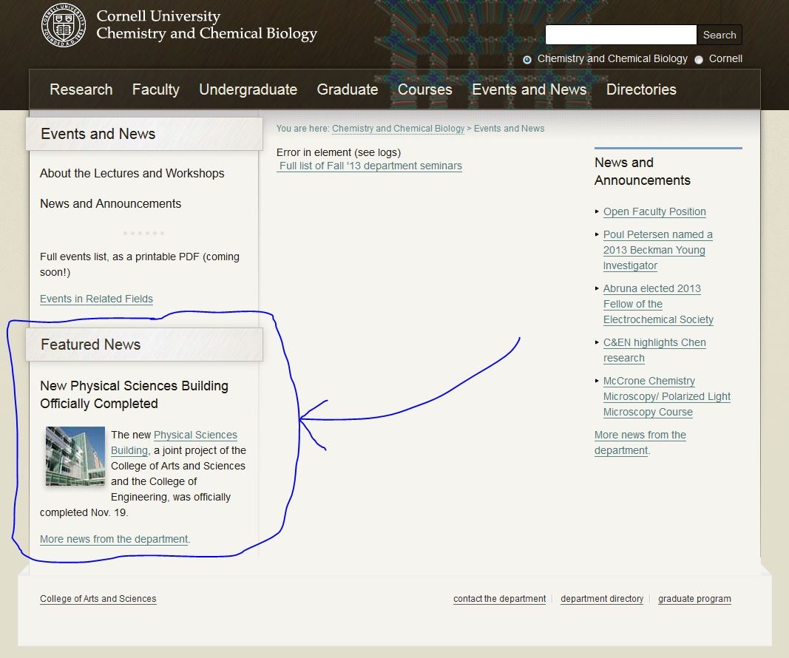Viewport: 789px width, 658px height.
Task: Click the Physical Sciences Building thumbnail image
Action: pyautogui.click(x=75, y=455)
